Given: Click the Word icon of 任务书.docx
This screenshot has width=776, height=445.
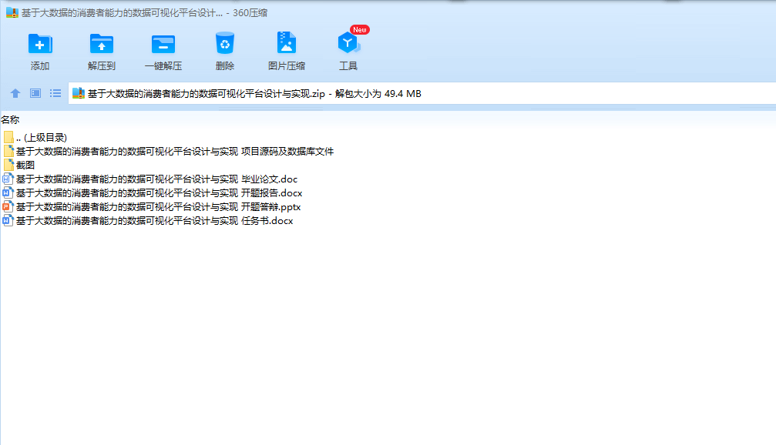Looking at the screenshot, I should [8, 220].
